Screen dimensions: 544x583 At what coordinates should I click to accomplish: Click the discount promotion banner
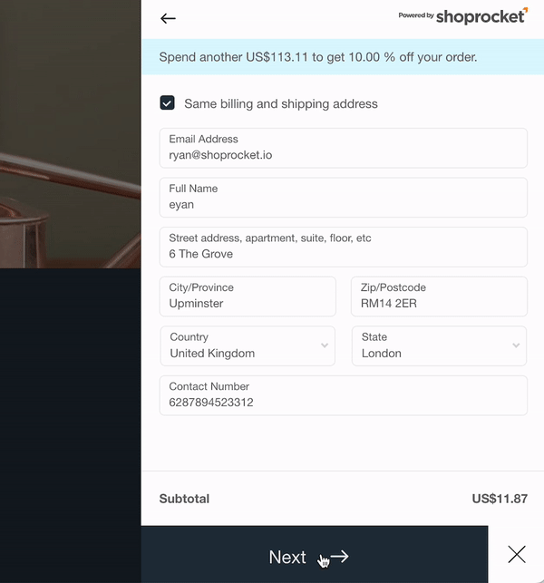click(x=343, y=57)
